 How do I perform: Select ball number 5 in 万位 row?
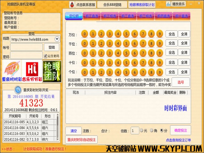pos(126,34)
